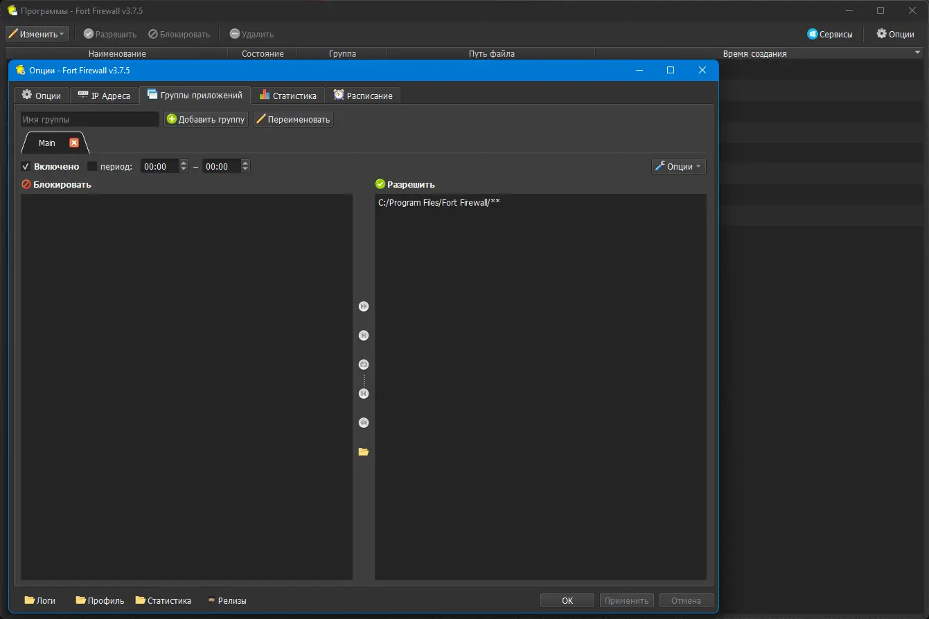The image size is (929, 619).
Task: Click the swap arrows icon between the lists
Action: (x=364, y=365)
